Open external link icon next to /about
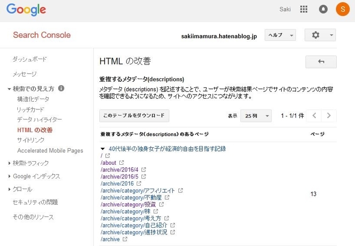 click(x=121, y=163)
